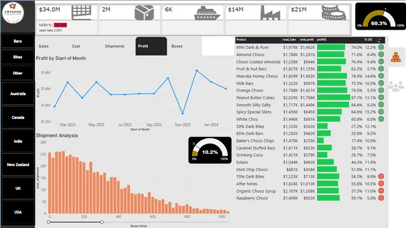Filter by country India
The image size is (406, 228).
[x=18, y=141]
